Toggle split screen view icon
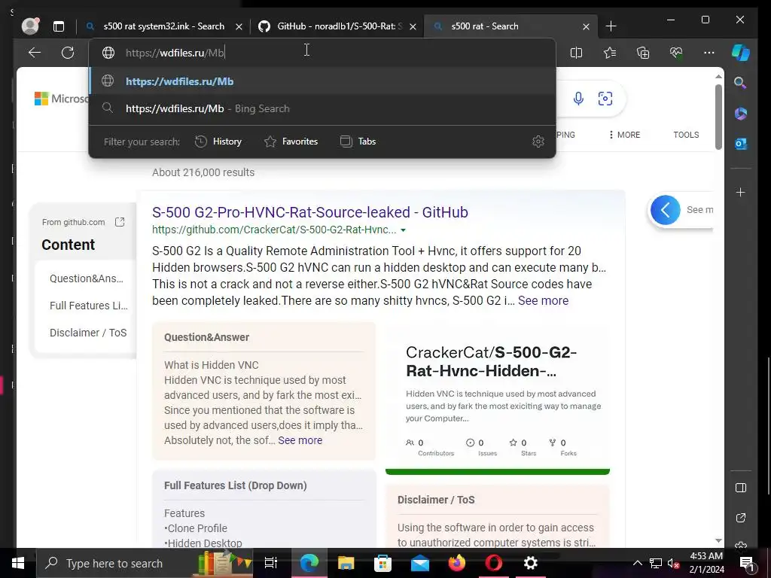 click(x=576, y=53)
